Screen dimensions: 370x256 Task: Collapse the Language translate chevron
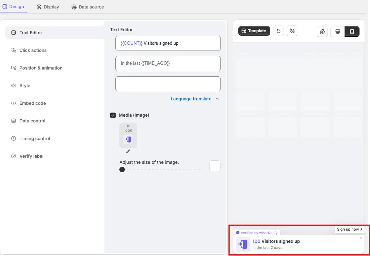(218, 99)
